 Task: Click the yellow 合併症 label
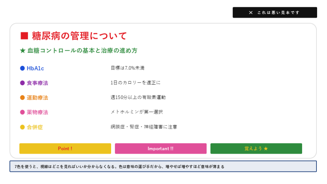click(x=35, y=127)
